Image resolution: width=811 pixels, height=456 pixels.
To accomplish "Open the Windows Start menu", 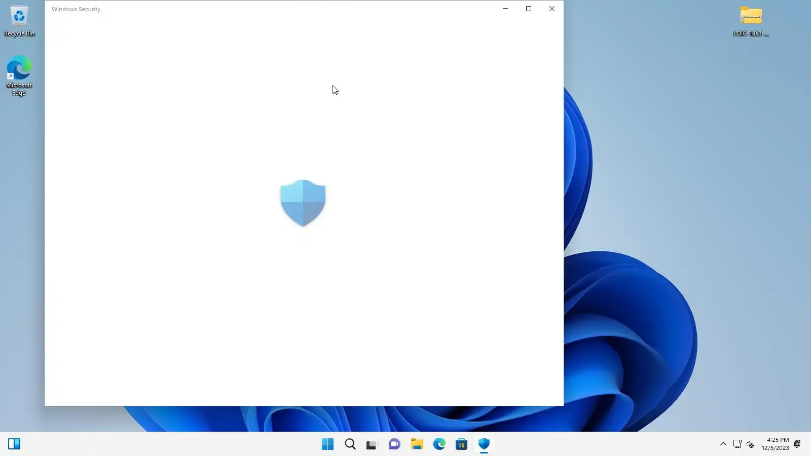I will coord(328,444).
